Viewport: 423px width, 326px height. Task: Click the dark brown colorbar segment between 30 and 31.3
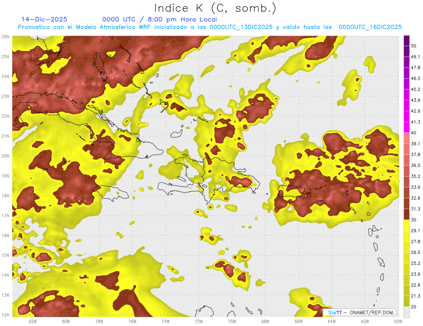click(406, 215)
